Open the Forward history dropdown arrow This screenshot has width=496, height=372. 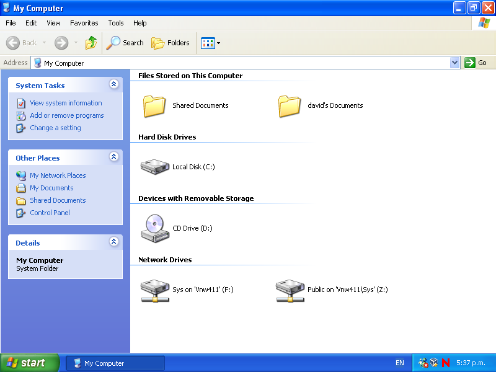[x=76, y=42]
